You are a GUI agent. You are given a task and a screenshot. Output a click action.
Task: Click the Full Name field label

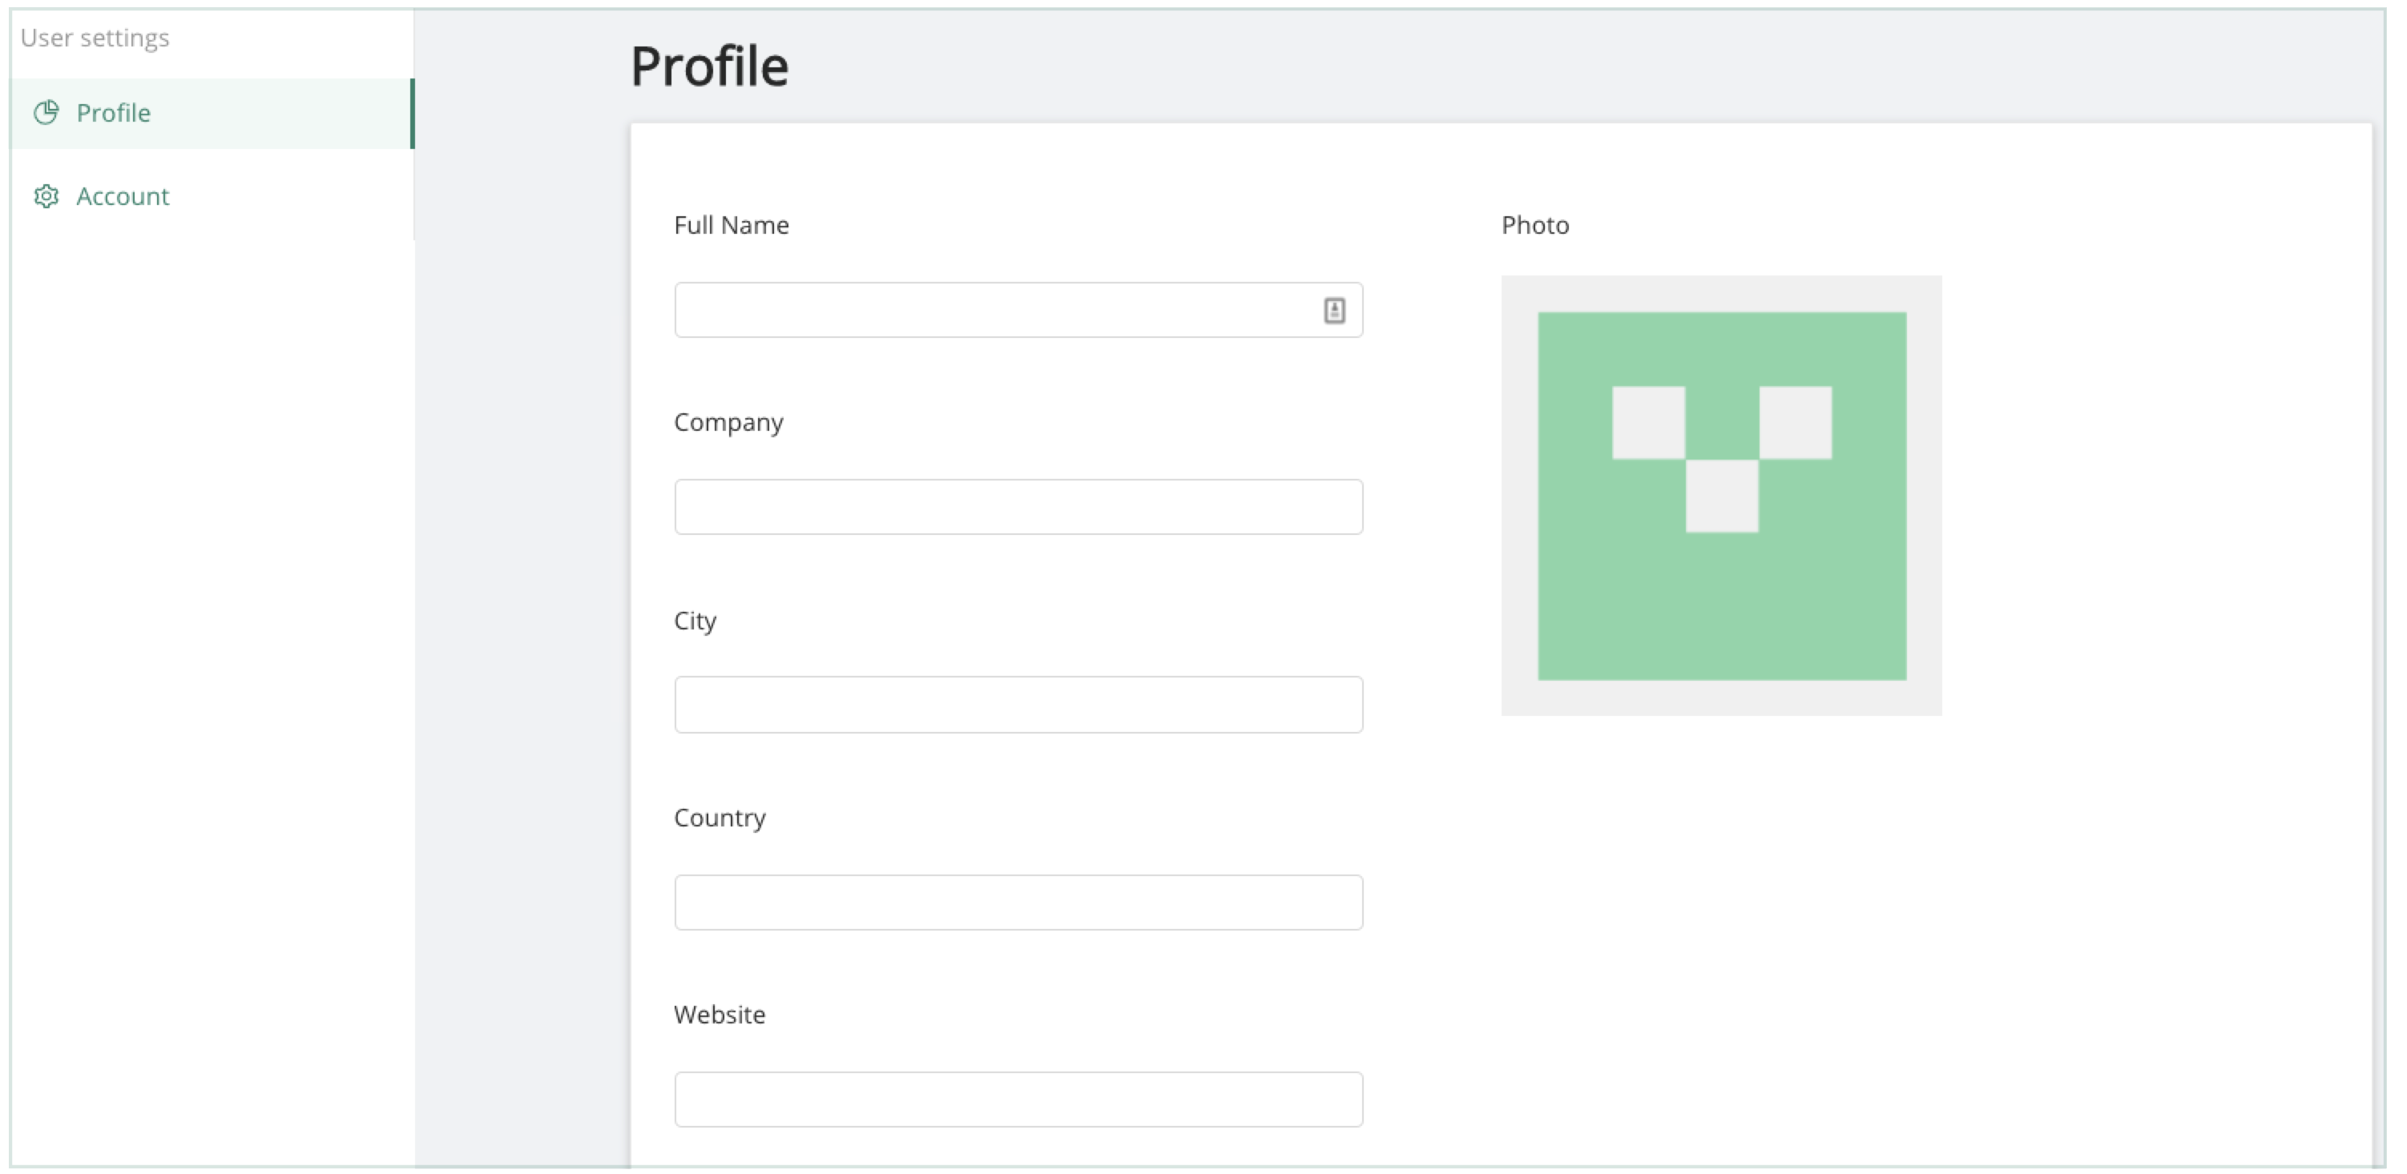(x=731, y=225)
